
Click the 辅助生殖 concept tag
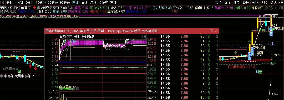point(73,16)
